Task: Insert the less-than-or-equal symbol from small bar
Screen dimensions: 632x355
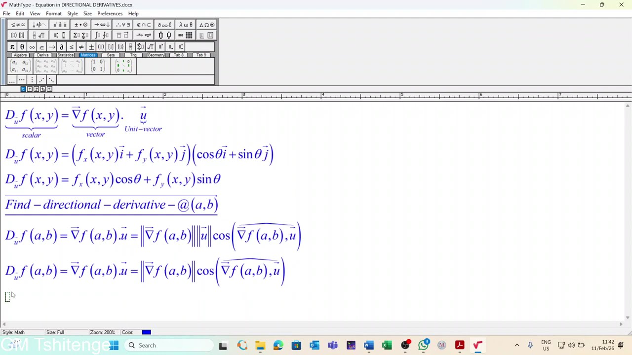Action: pyautogui.click(x=72, y=47)
